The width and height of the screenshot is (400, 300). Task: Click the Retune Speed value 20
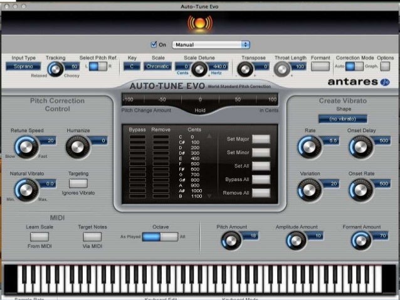(x=48, y=140)
